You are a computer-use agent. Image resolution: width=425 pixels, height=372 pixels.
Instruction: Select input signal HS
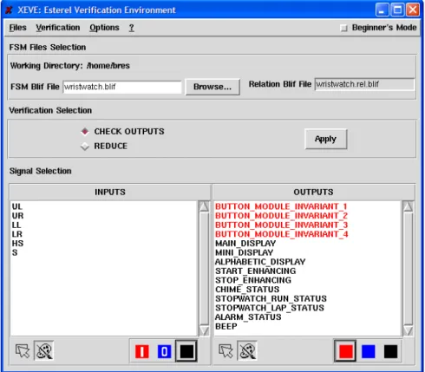tap(17, 244)
